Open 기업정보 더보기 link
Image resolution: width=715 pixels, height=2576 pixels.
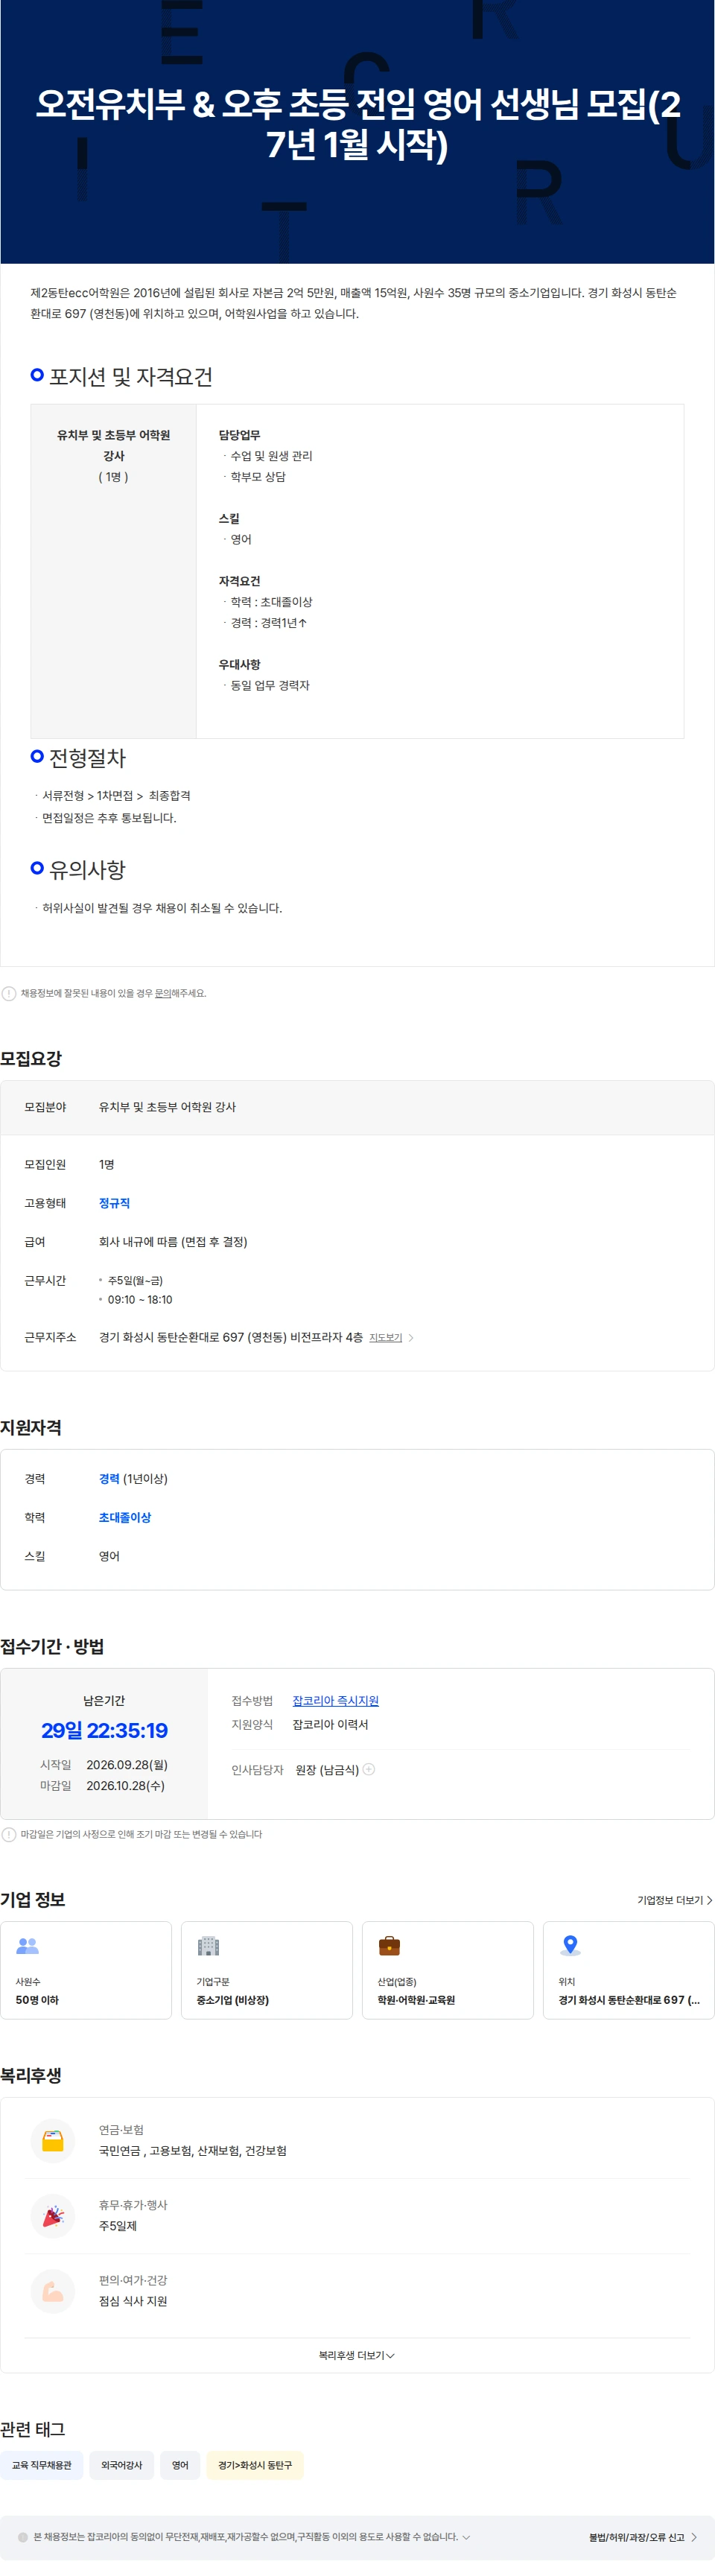[x=674, y=1900]
